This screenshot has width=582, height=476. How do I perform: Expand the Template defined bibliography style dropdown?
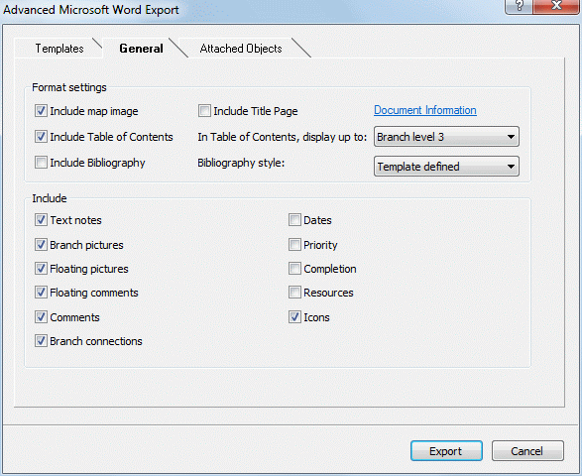[446, 167]
